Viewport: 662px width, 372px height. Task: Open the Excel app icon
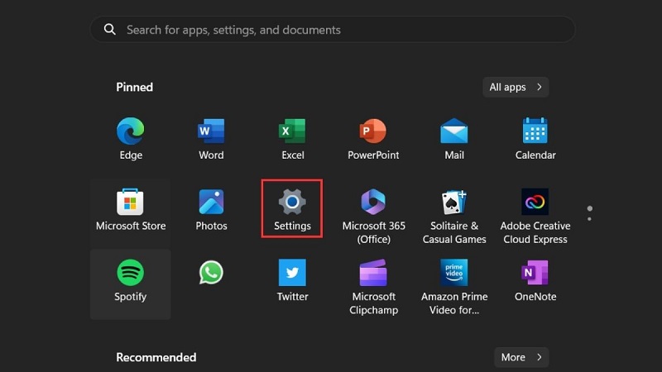(292, 131)
